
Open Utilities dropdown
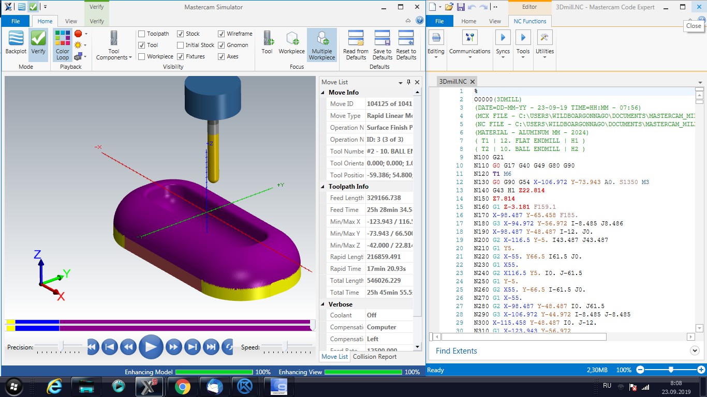pyautogui.click(x=544, y=45)
